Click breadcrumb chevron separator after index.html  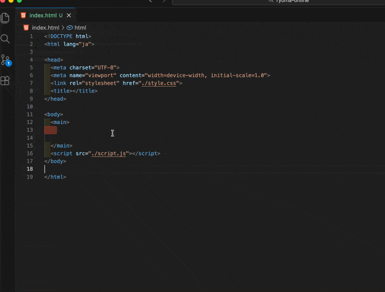(63, 28)
